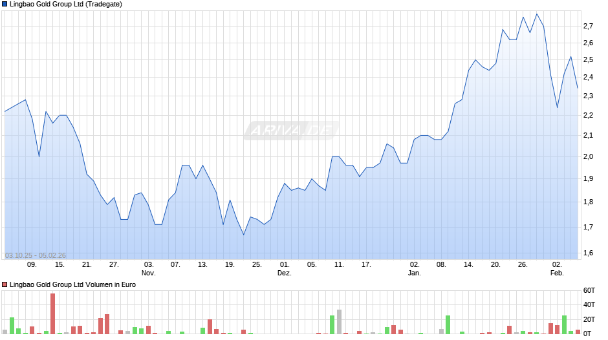608x340 pixels.
Task: Click the 05. date axis label
Action: (312, 265)
